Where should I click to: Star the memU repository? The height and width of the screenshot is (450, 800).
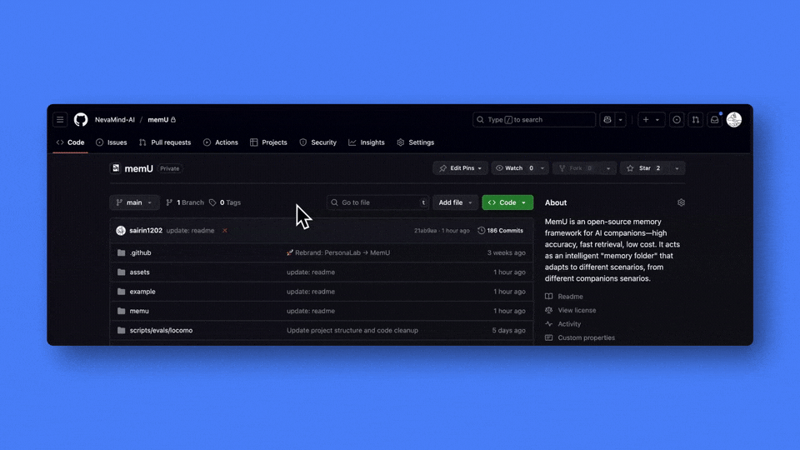point(644,168)
